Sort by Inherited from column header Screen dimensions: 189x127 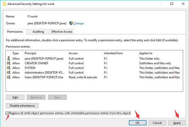click(x=120, y=53)
